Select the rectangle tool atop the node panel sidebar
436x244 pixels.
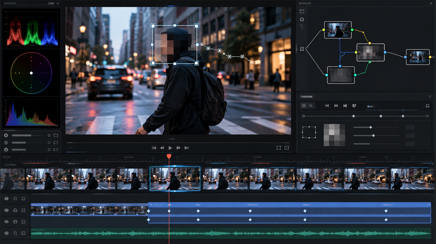[302, 11]
